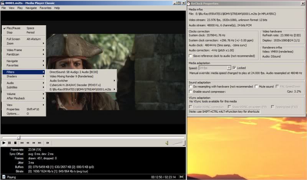Image resolution: width=307 pixels, height=180 pixels.
Task: Select the highlighted Filters menu entry
Action: (x=24, y=72)
